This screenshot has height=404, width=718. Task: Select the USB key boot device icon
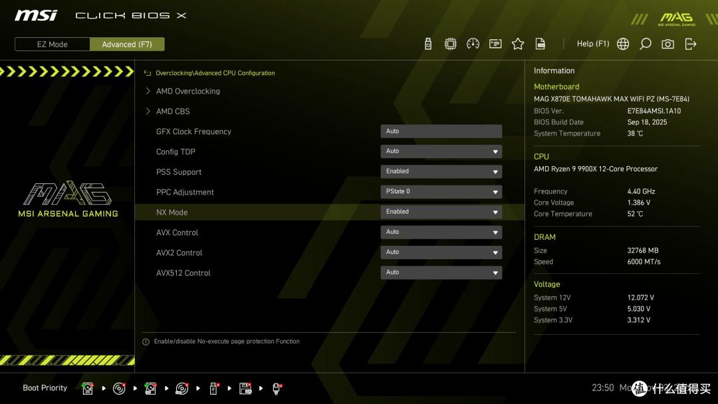click(x=213, y=389)
